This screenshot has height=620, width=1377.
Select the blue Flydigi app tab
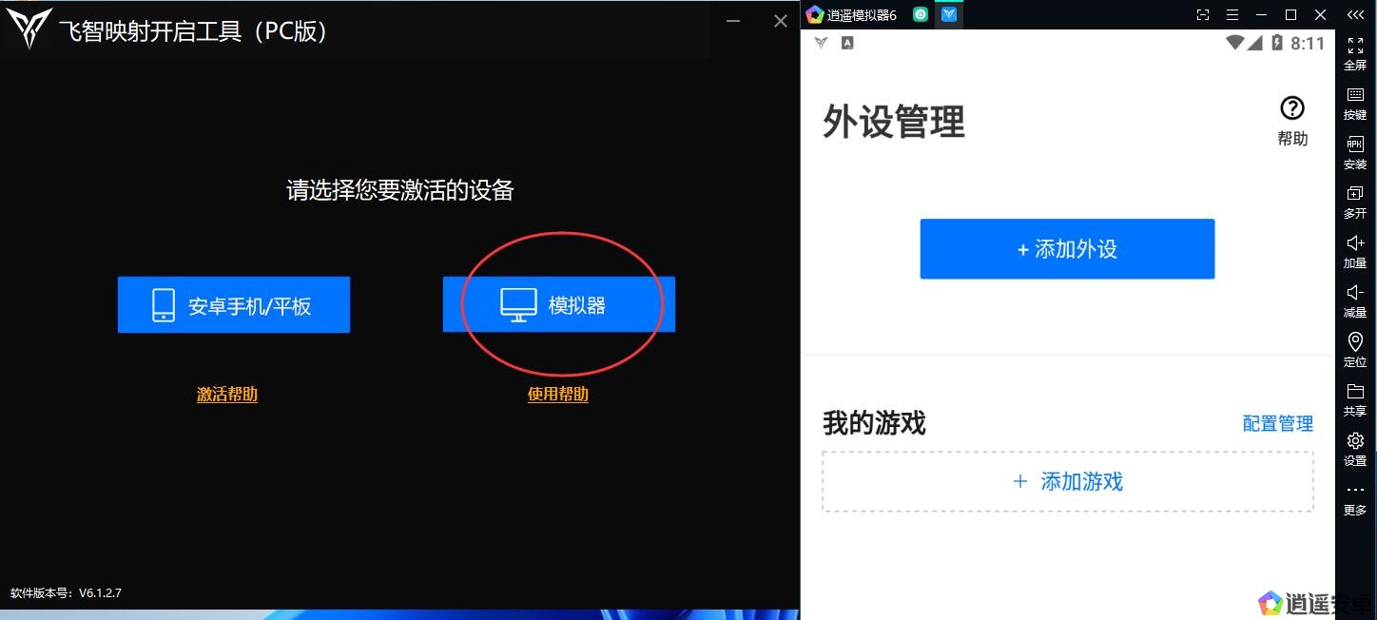coord(949,14)
